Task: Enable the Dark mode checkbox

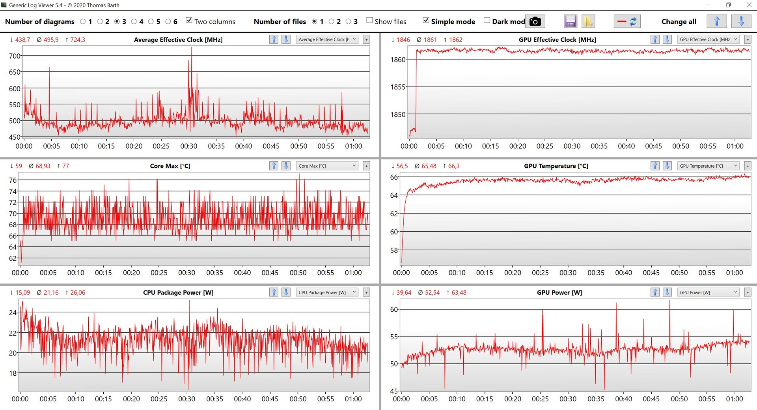Action: tap(487, 21)
